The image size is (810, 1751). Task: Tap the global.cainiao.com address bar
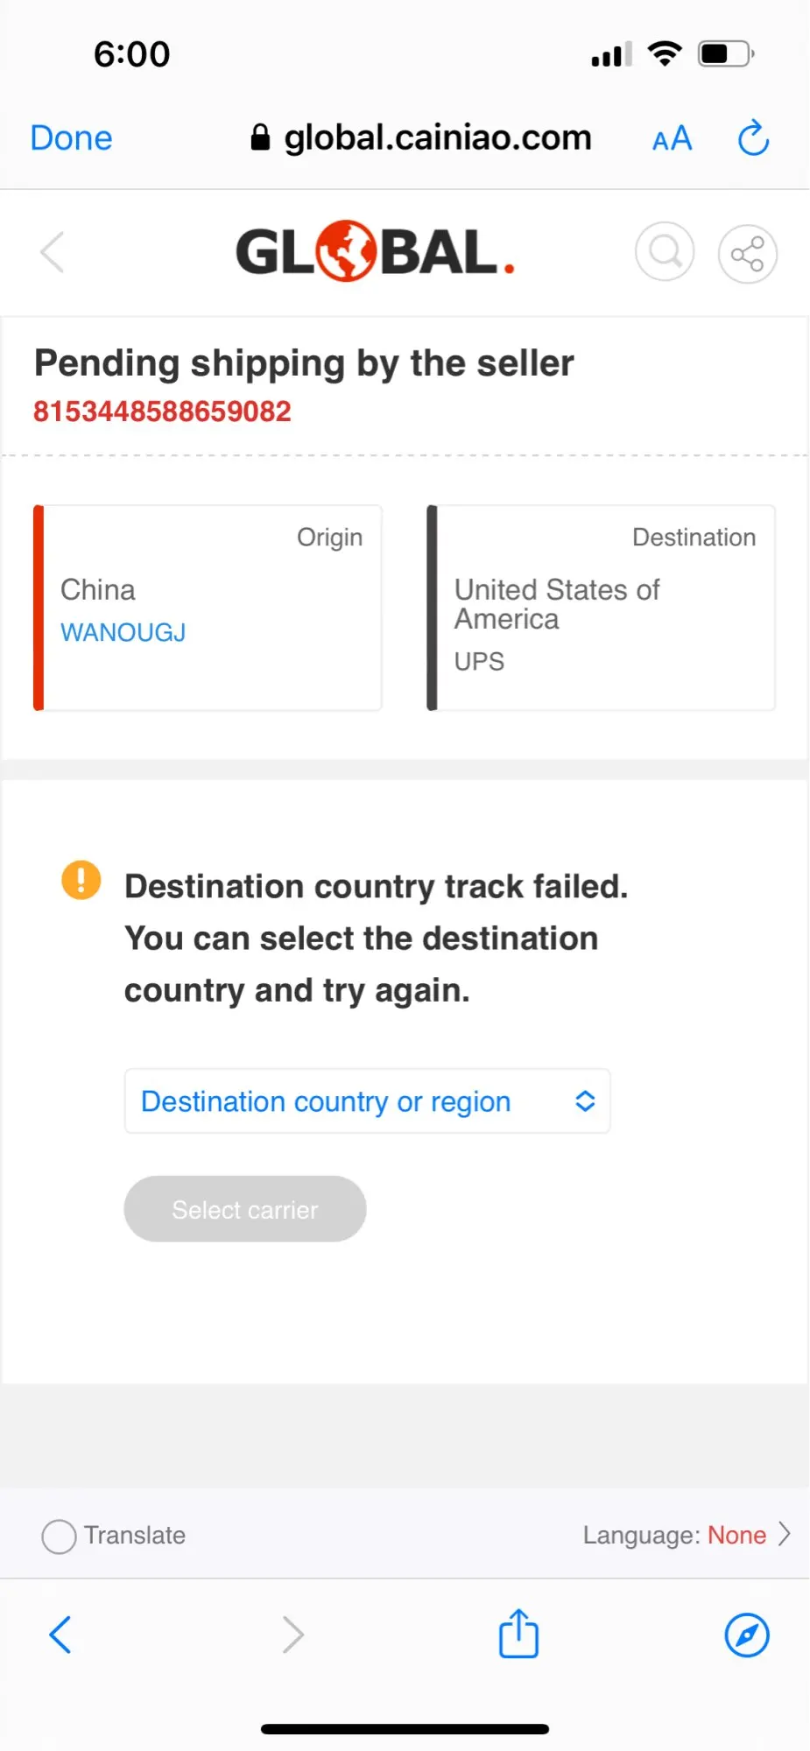click(422, 138)
